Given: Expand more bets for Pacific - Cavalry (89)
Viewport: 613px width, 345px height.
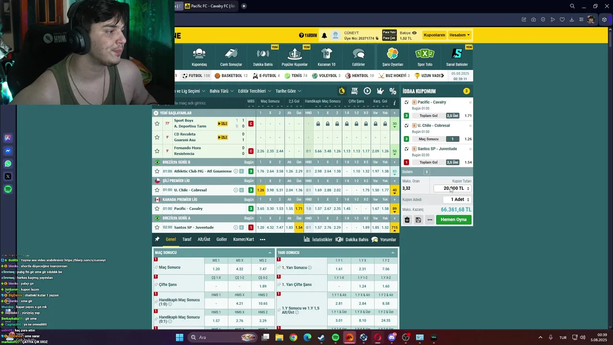Looking at the screenshot, I should (x=395, y=209).
